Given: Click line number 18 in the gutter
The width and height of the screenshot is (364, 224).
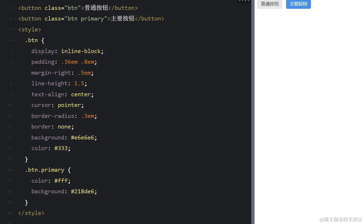Looking at the screenshot, I should pyautogui.click(x=10, y=191).
